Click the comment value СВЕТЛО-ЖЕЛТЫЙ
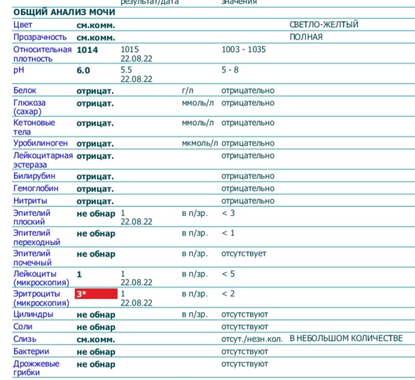This screenshot has height=380, width=415. pos(324,24)
